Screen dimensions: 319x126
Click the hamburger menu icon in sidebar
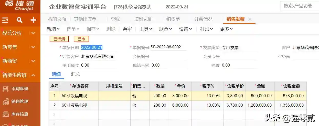tap(5, 20)
